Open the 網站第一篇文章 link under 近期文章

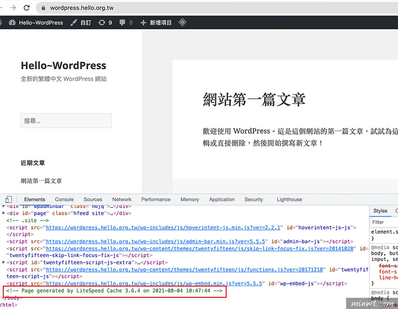(41, 181)
